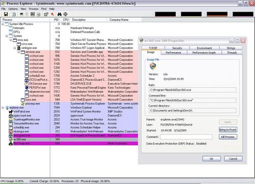Click the procguard.exe icon
Viewport: 255px width, 184px height.
(x=11, y=136)
